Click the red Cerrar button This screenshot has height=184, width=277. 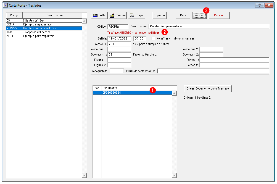coord(219,15)
